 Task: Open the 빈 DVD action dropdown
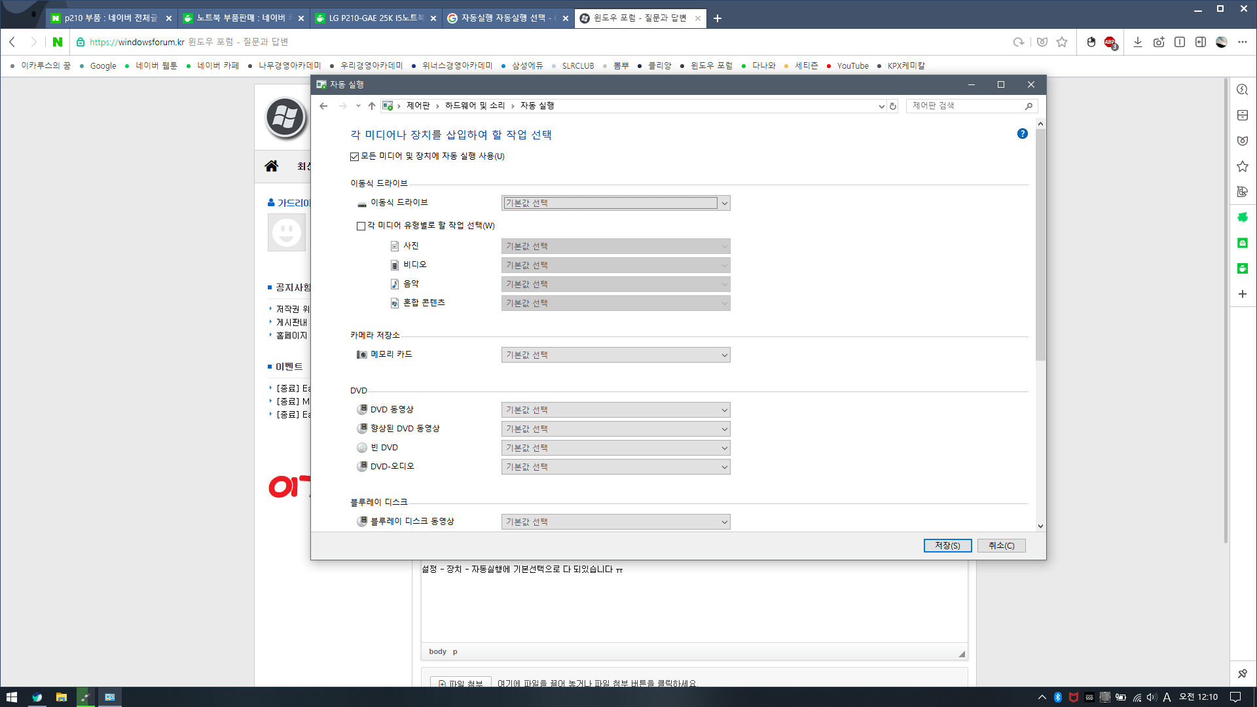[615, 448]
